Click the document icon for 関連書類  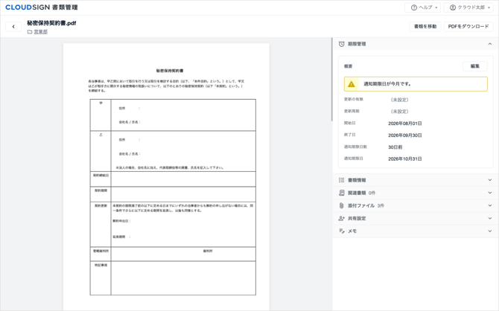[341, 193]
